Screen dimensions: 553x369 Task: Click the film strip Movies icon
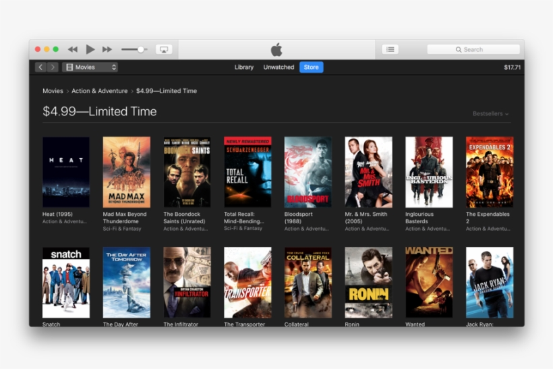click(69, 67)
